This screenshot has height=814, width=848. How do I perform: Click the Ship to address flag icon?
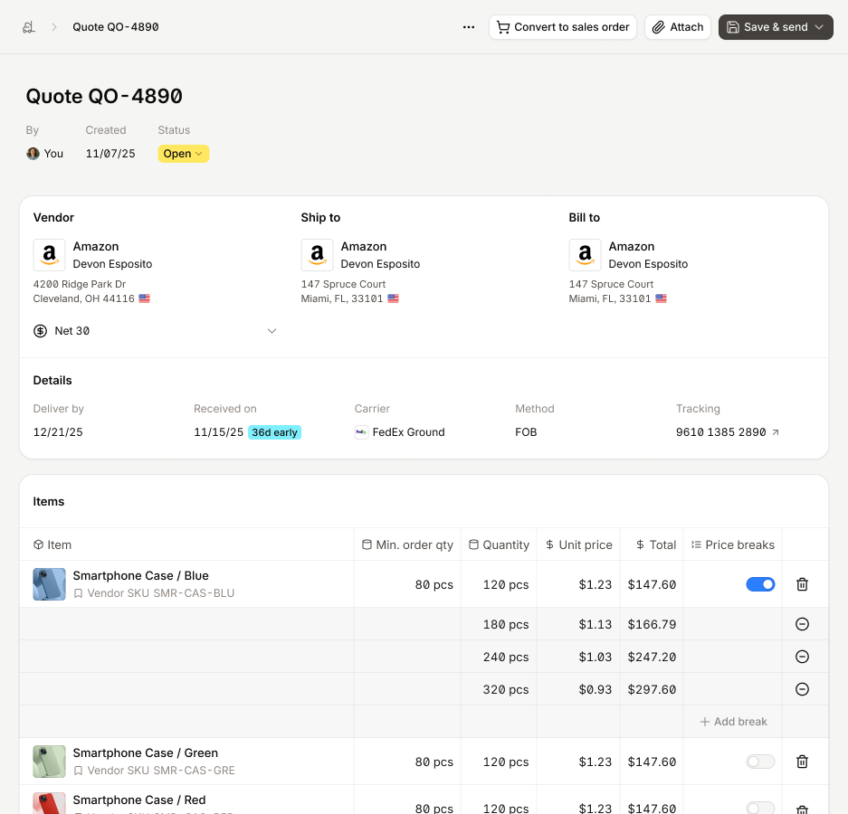pyautogui.click(x=393, y=298)
